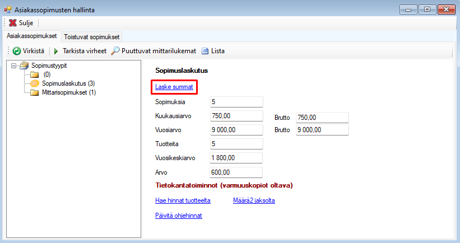Click the unnamed (0) folder icon
The width and height of the screenshot is (460, 243).
click(35, 74)
